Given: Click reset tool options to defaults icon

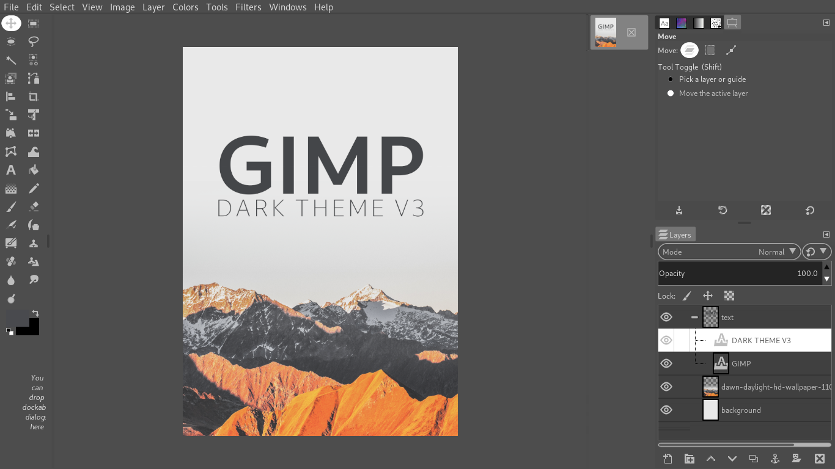Looking at the screenshot, I should tap(810, 210).
